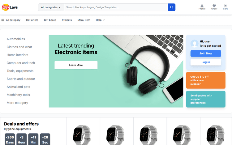Expand the All categories search dropdown
232x145 pixels.
51,7
